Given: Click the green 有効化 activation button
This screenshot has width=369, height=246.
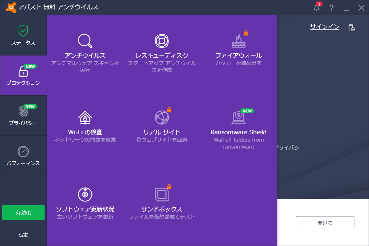Looking at the screenshot, I should [x=23, y=212].
